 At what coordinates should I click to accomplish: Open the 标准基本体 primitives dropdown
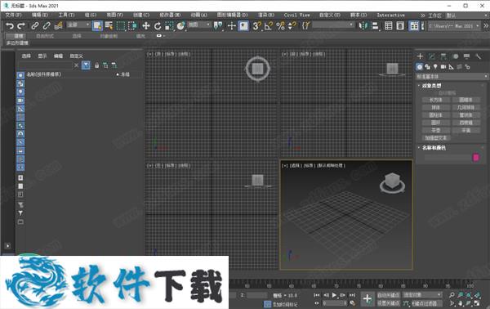pyautogui.click(x=452, y=77)
